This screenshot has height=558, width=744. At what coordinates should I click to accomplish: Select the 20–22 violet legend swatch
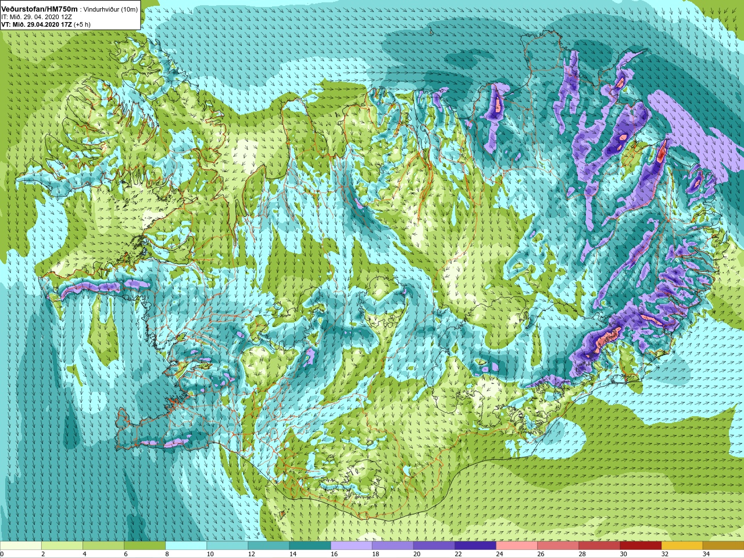[434, 546]
